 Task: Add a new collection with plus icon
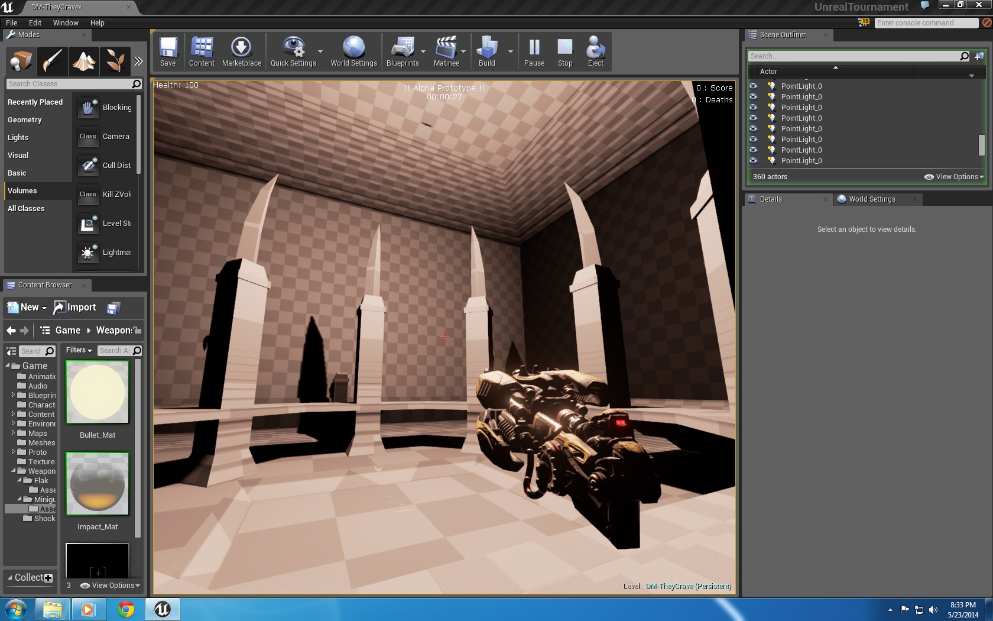point(48,578)
